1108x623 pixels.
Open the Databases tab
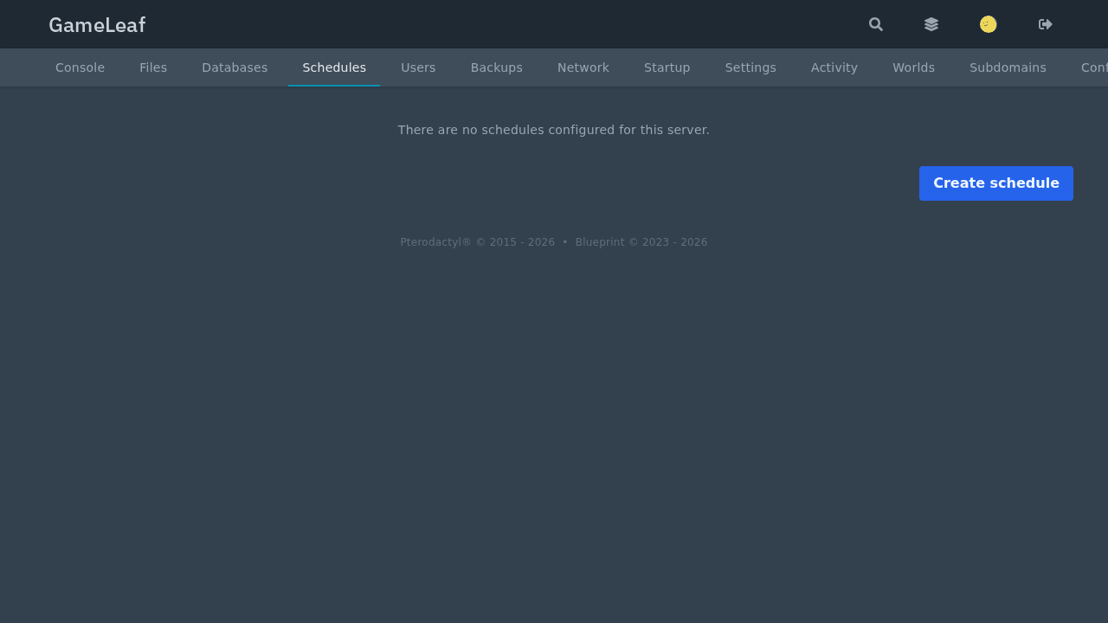click(235, 67)
